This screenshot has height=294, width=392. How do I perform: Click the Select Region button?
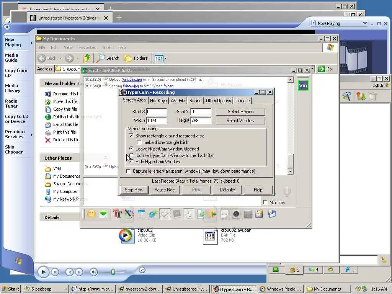[x=240, y=112]
